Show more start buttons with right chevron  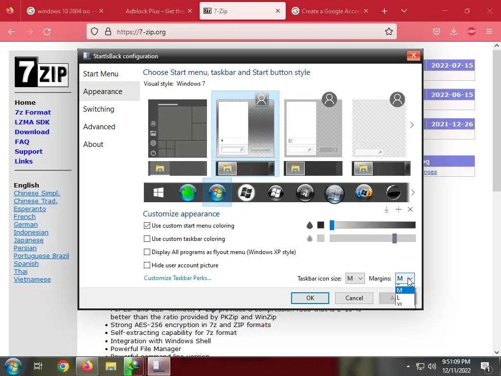(413, 192)
